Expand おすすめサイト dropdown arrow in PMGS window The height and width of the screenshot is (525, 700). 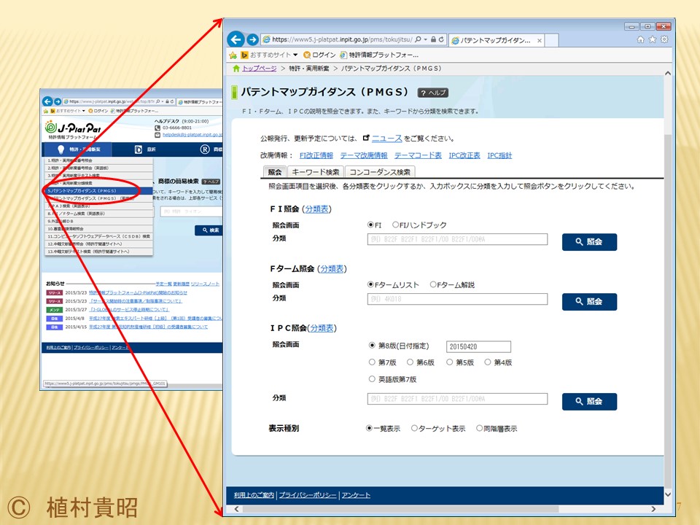(295, 55)
